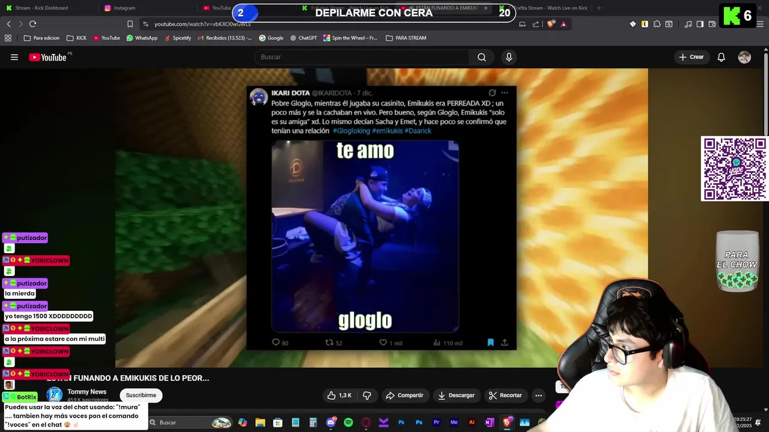
Task: Click the video player showing the tweet
Action: tap(381, 218)
